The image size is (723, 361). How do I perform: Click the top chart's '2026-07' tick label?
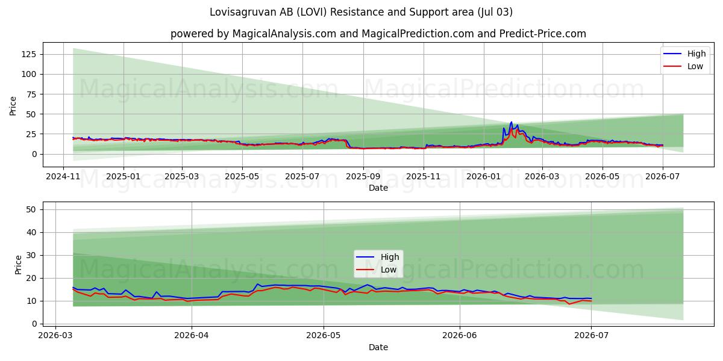[662, 177]
